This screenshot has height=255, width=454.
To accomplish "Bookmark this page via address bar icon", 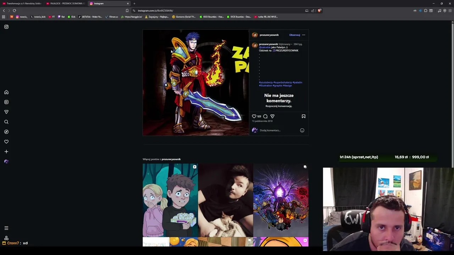I will [x=127, y=11].
